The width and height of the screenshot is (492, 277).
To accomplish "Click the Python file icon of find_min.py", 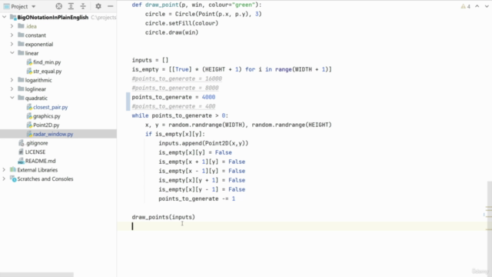I will tap(29, 62).
